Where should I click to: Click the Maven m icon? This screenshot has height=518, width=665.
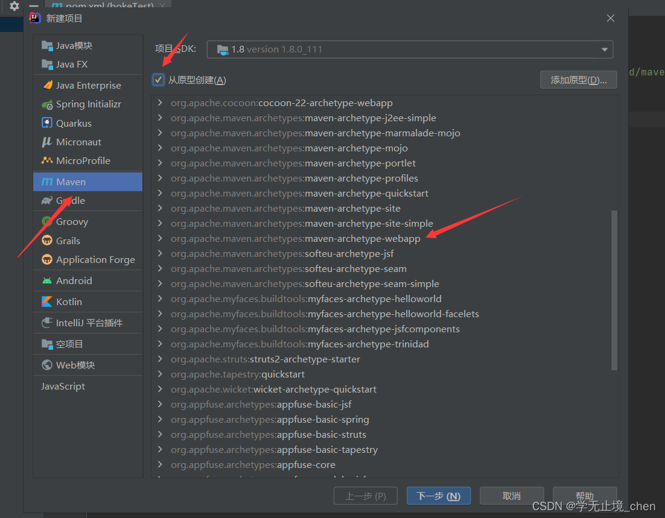coord(47,182)
